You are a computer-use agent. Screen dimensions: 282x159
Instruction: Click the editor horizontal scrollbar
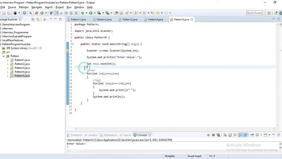174,129
